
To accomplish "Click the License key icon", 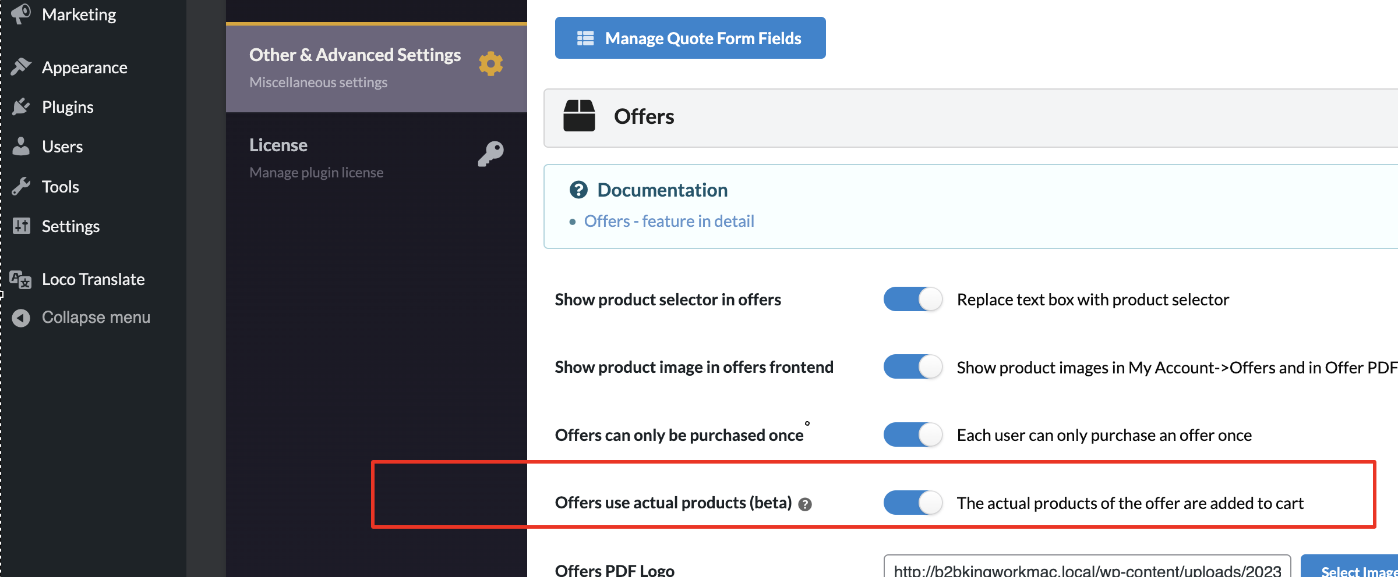I will (x=490, y=154).
